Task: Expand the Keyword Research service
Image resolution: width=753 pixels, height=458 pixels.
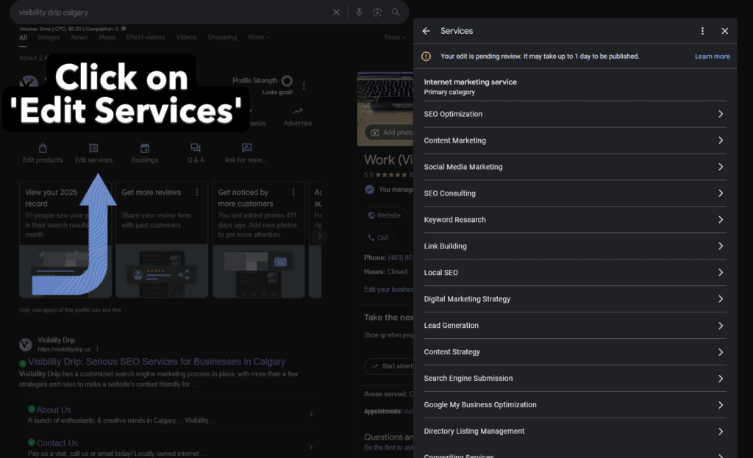Action: (575, 219)
